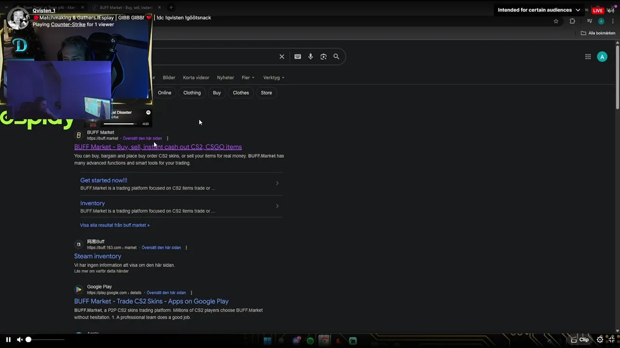
Task: Click 'Läs mer om varför detta händer'
Action: [101, 271]
